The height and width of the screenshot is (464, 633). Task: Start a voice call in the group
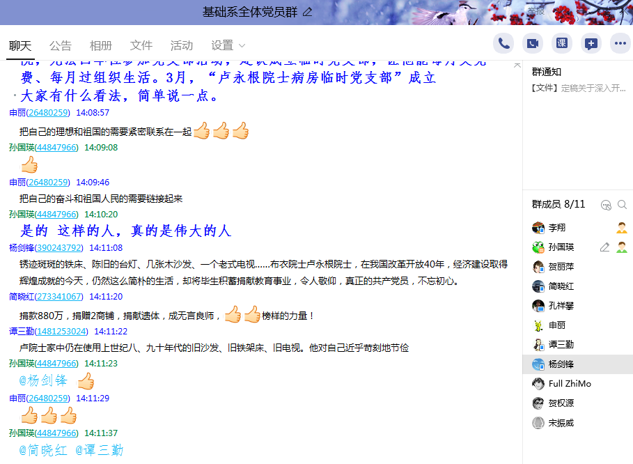coord(503,43)
